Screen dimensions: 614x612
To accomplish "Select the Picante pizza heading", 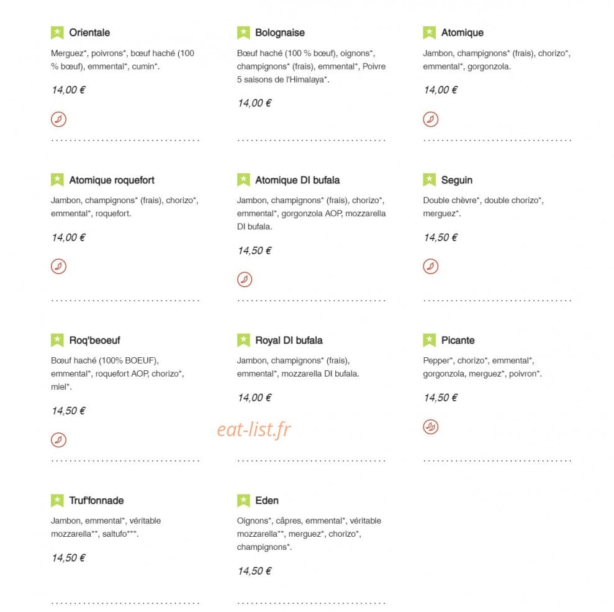I will 458,340.
